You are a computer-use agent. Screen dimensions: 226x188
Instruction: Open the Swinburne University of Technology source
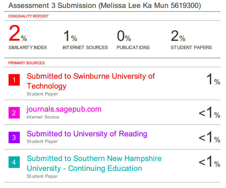click(91, 81)
